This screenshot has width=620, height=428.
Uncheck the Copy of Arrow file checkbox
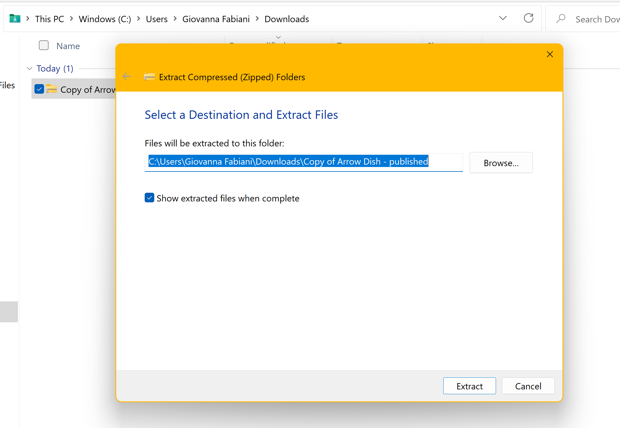[39, 89]
